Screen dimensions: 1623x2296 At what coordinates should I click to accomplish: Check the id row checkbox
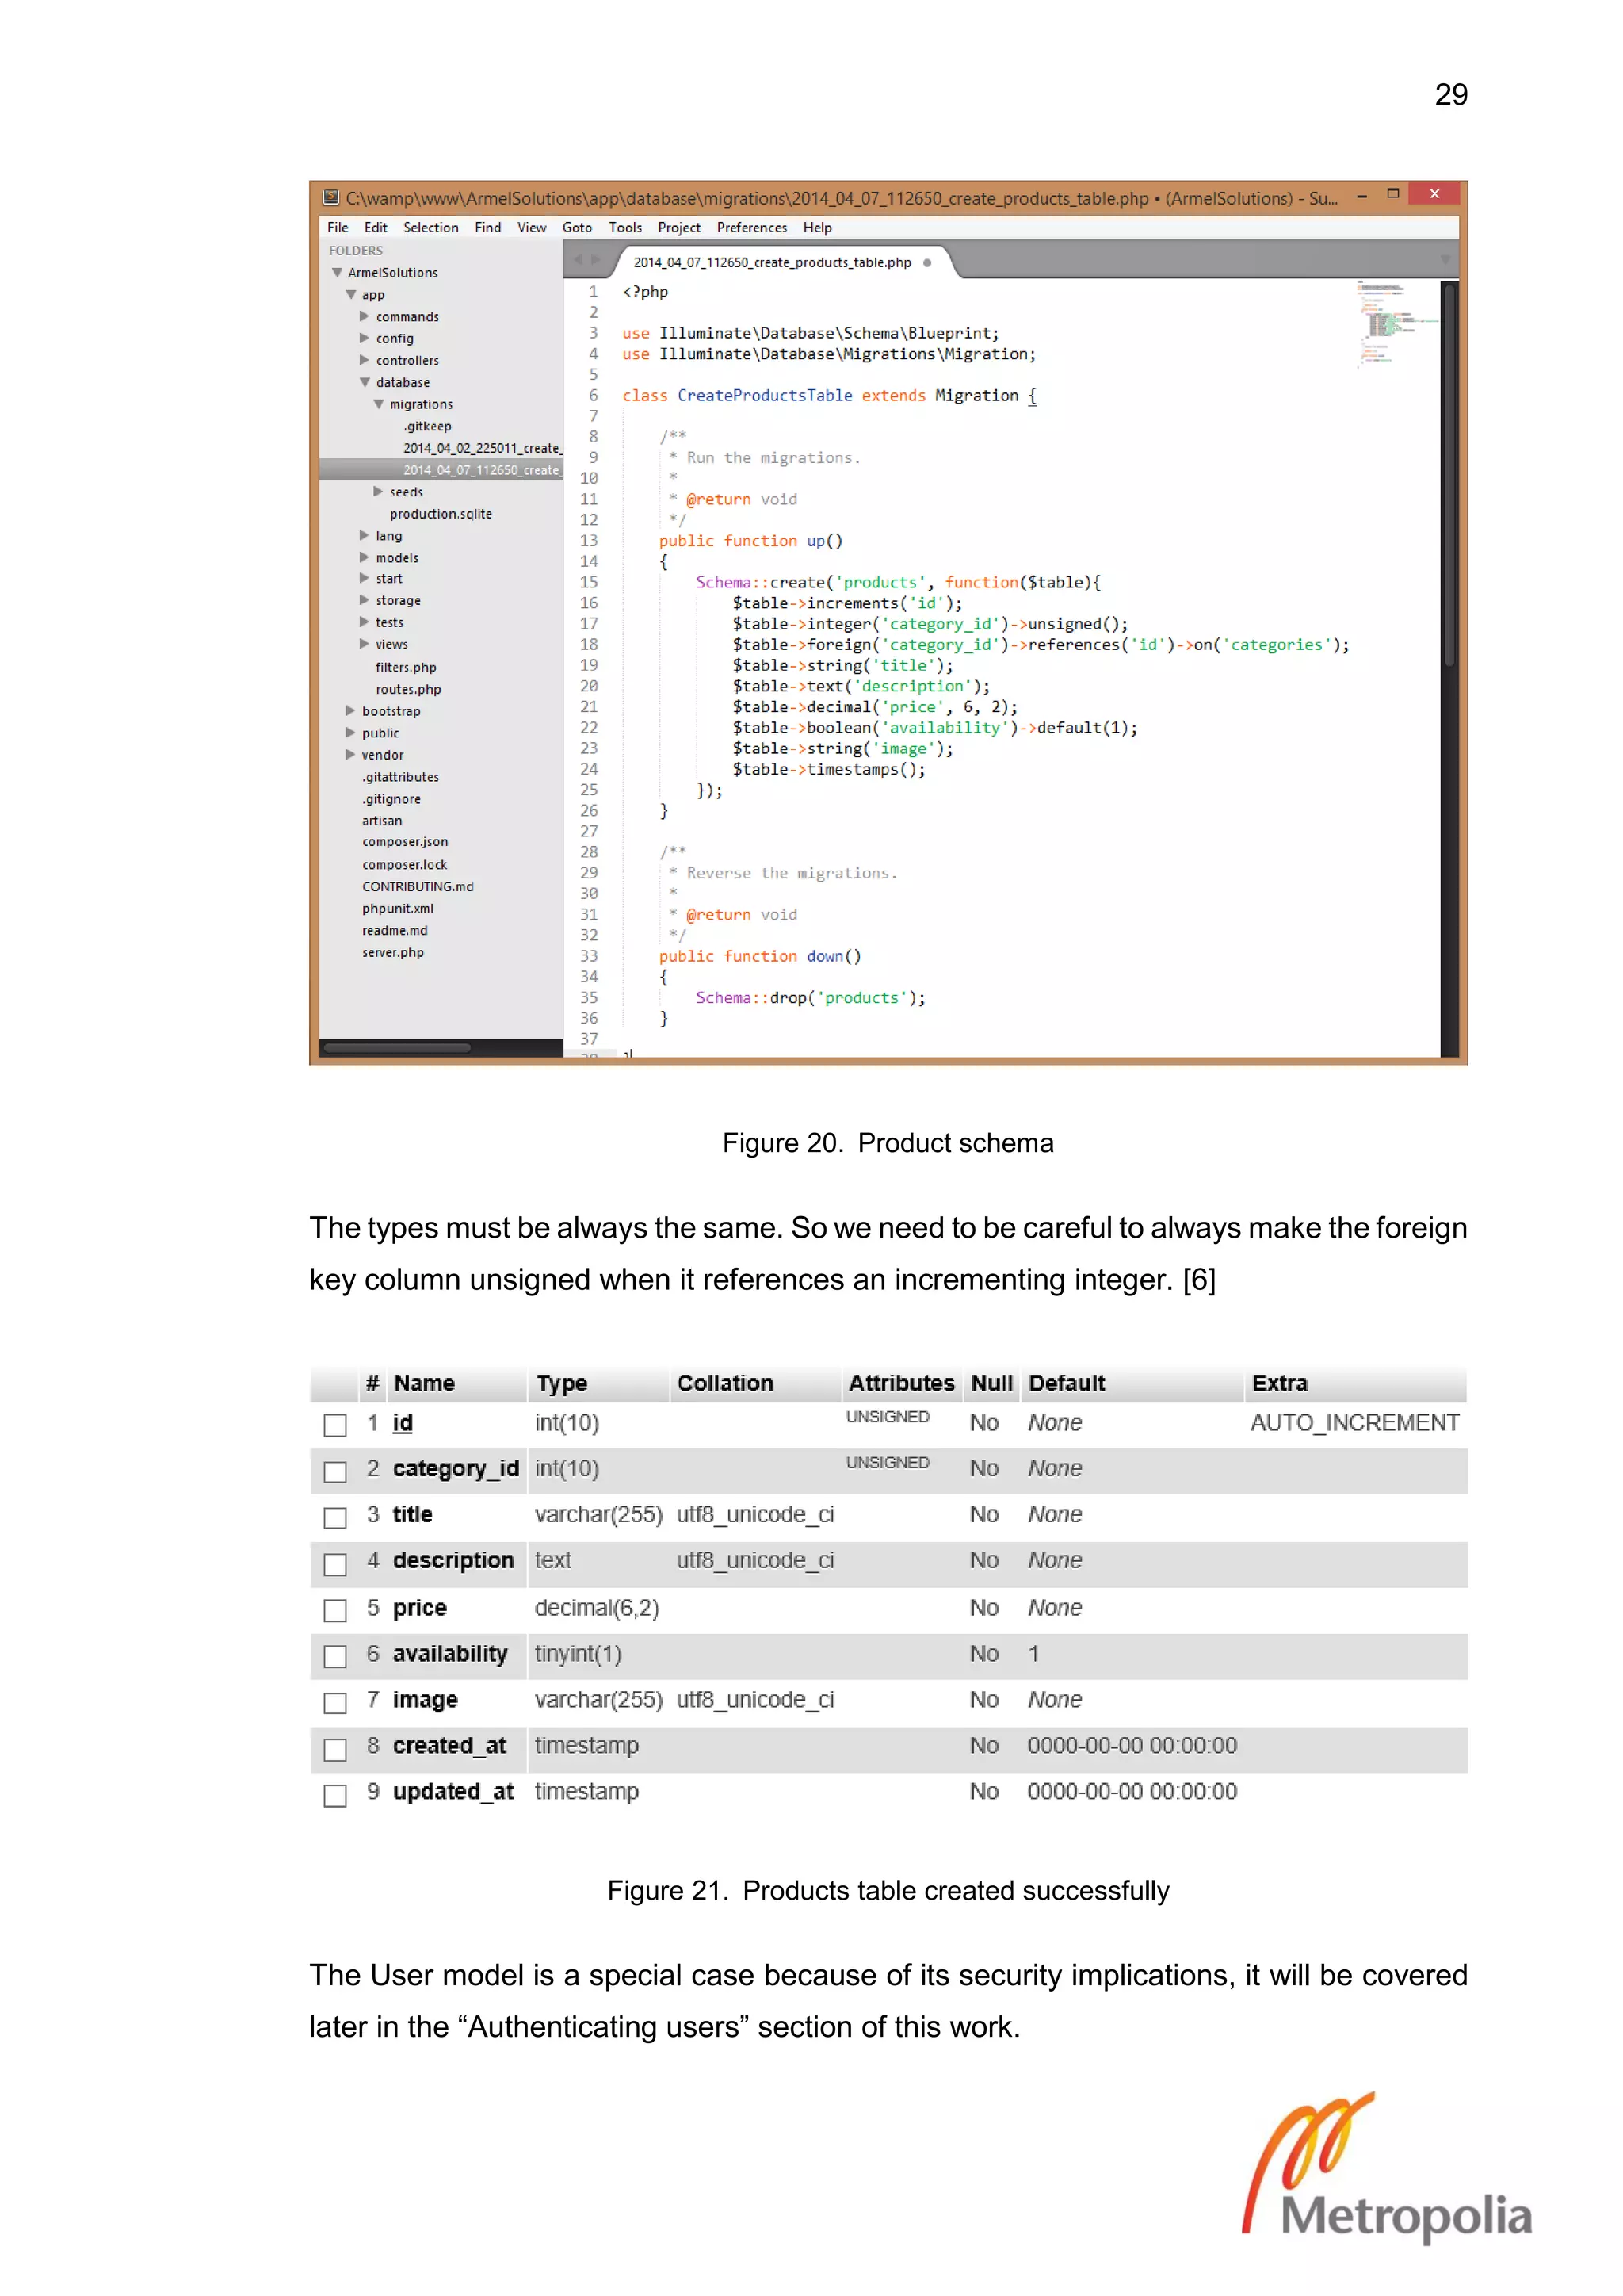coord(334,1425)
